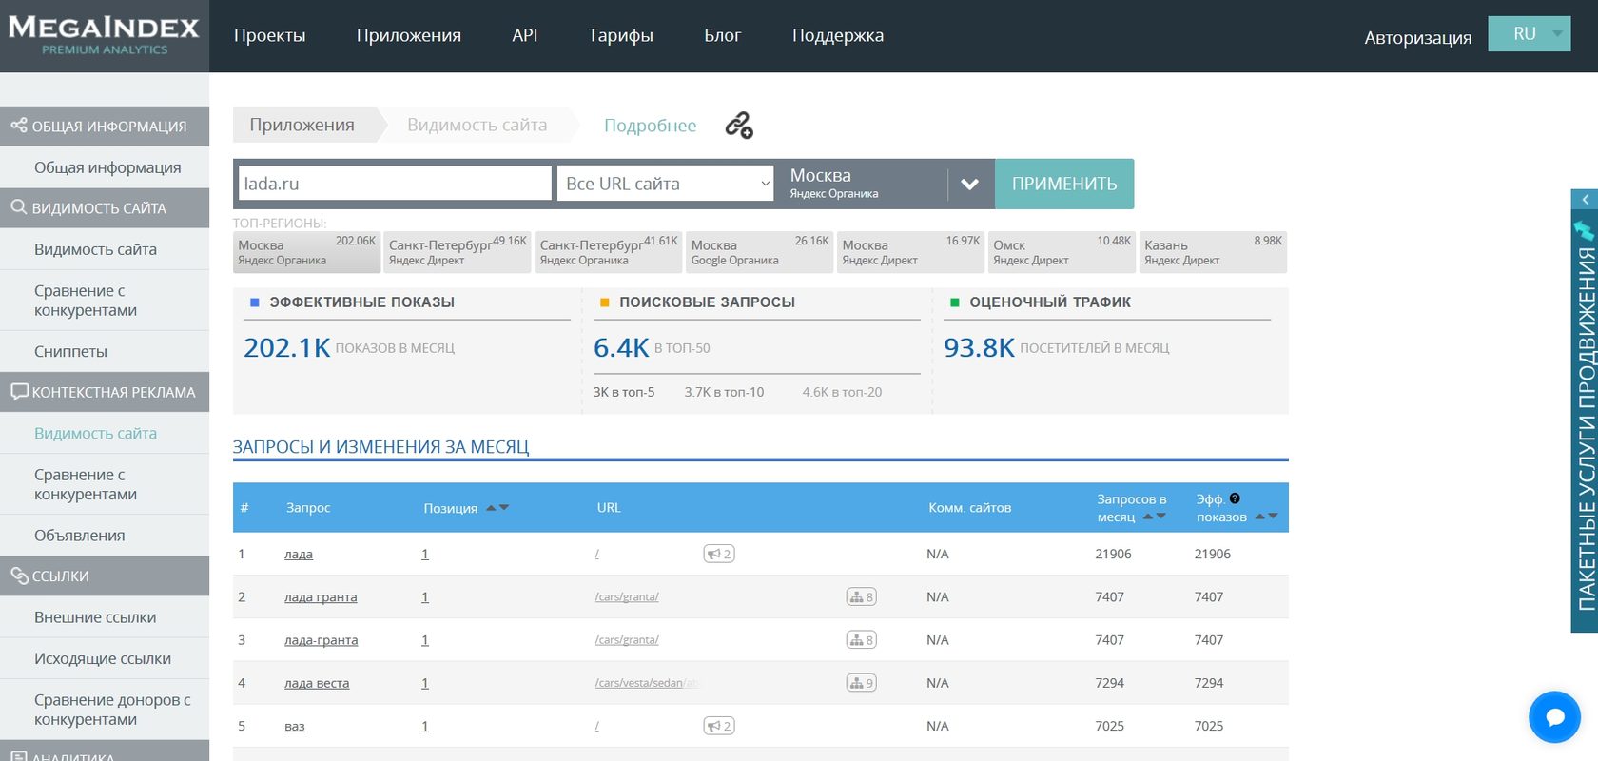Click the лада веста query link
1598x761 pixels.
tap(317, 683)
